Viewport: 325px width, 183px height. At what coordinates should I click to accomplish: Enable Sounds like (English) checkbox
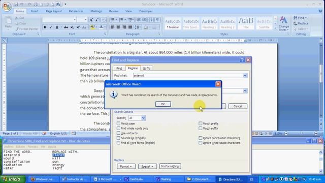118,138
